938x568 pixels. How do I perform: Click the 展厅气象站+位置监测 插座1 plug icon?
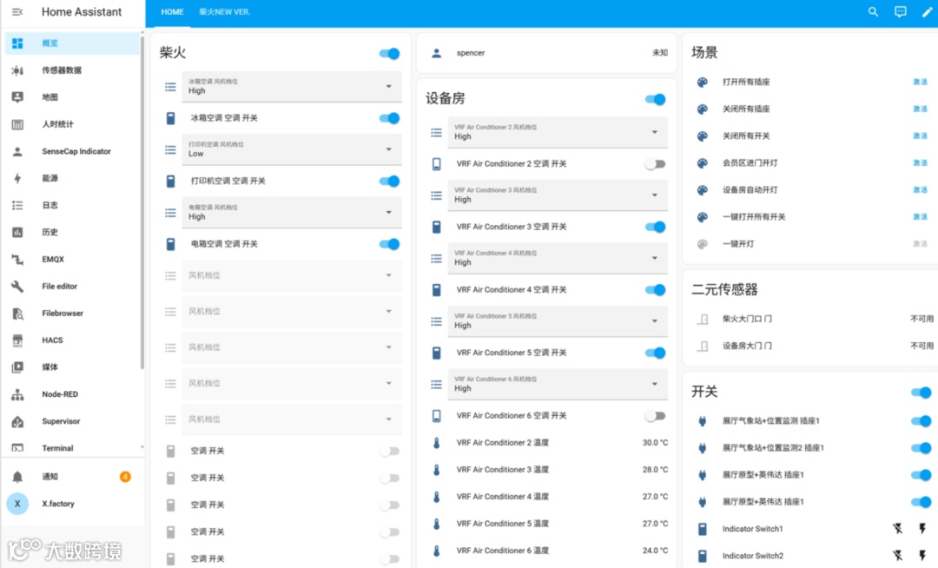click(x=703, y=421)
